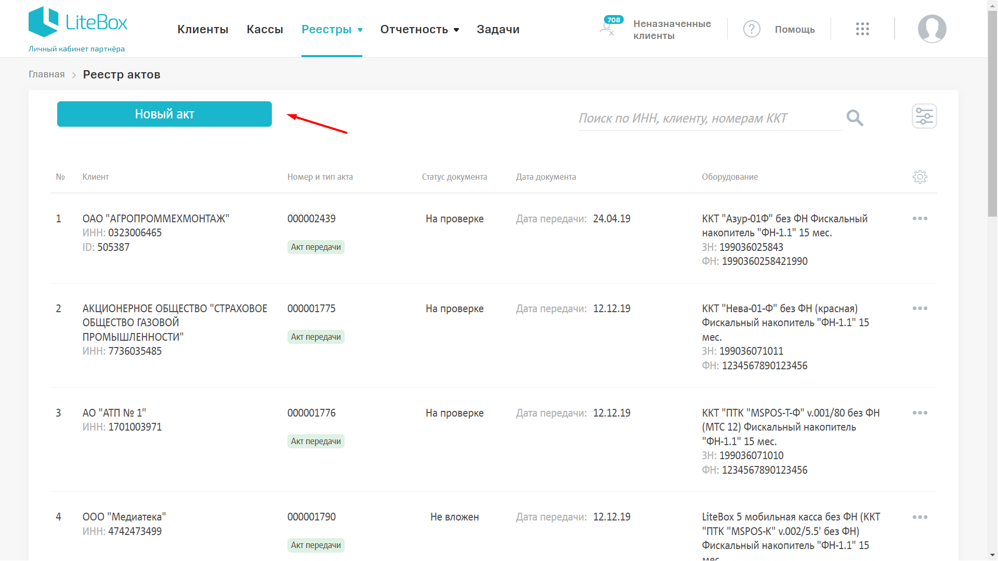Image resolution: width=998 pixels, height=561 pixels.
Task: Click status Не вложен for Медиатека
Action: click(454, 517)
